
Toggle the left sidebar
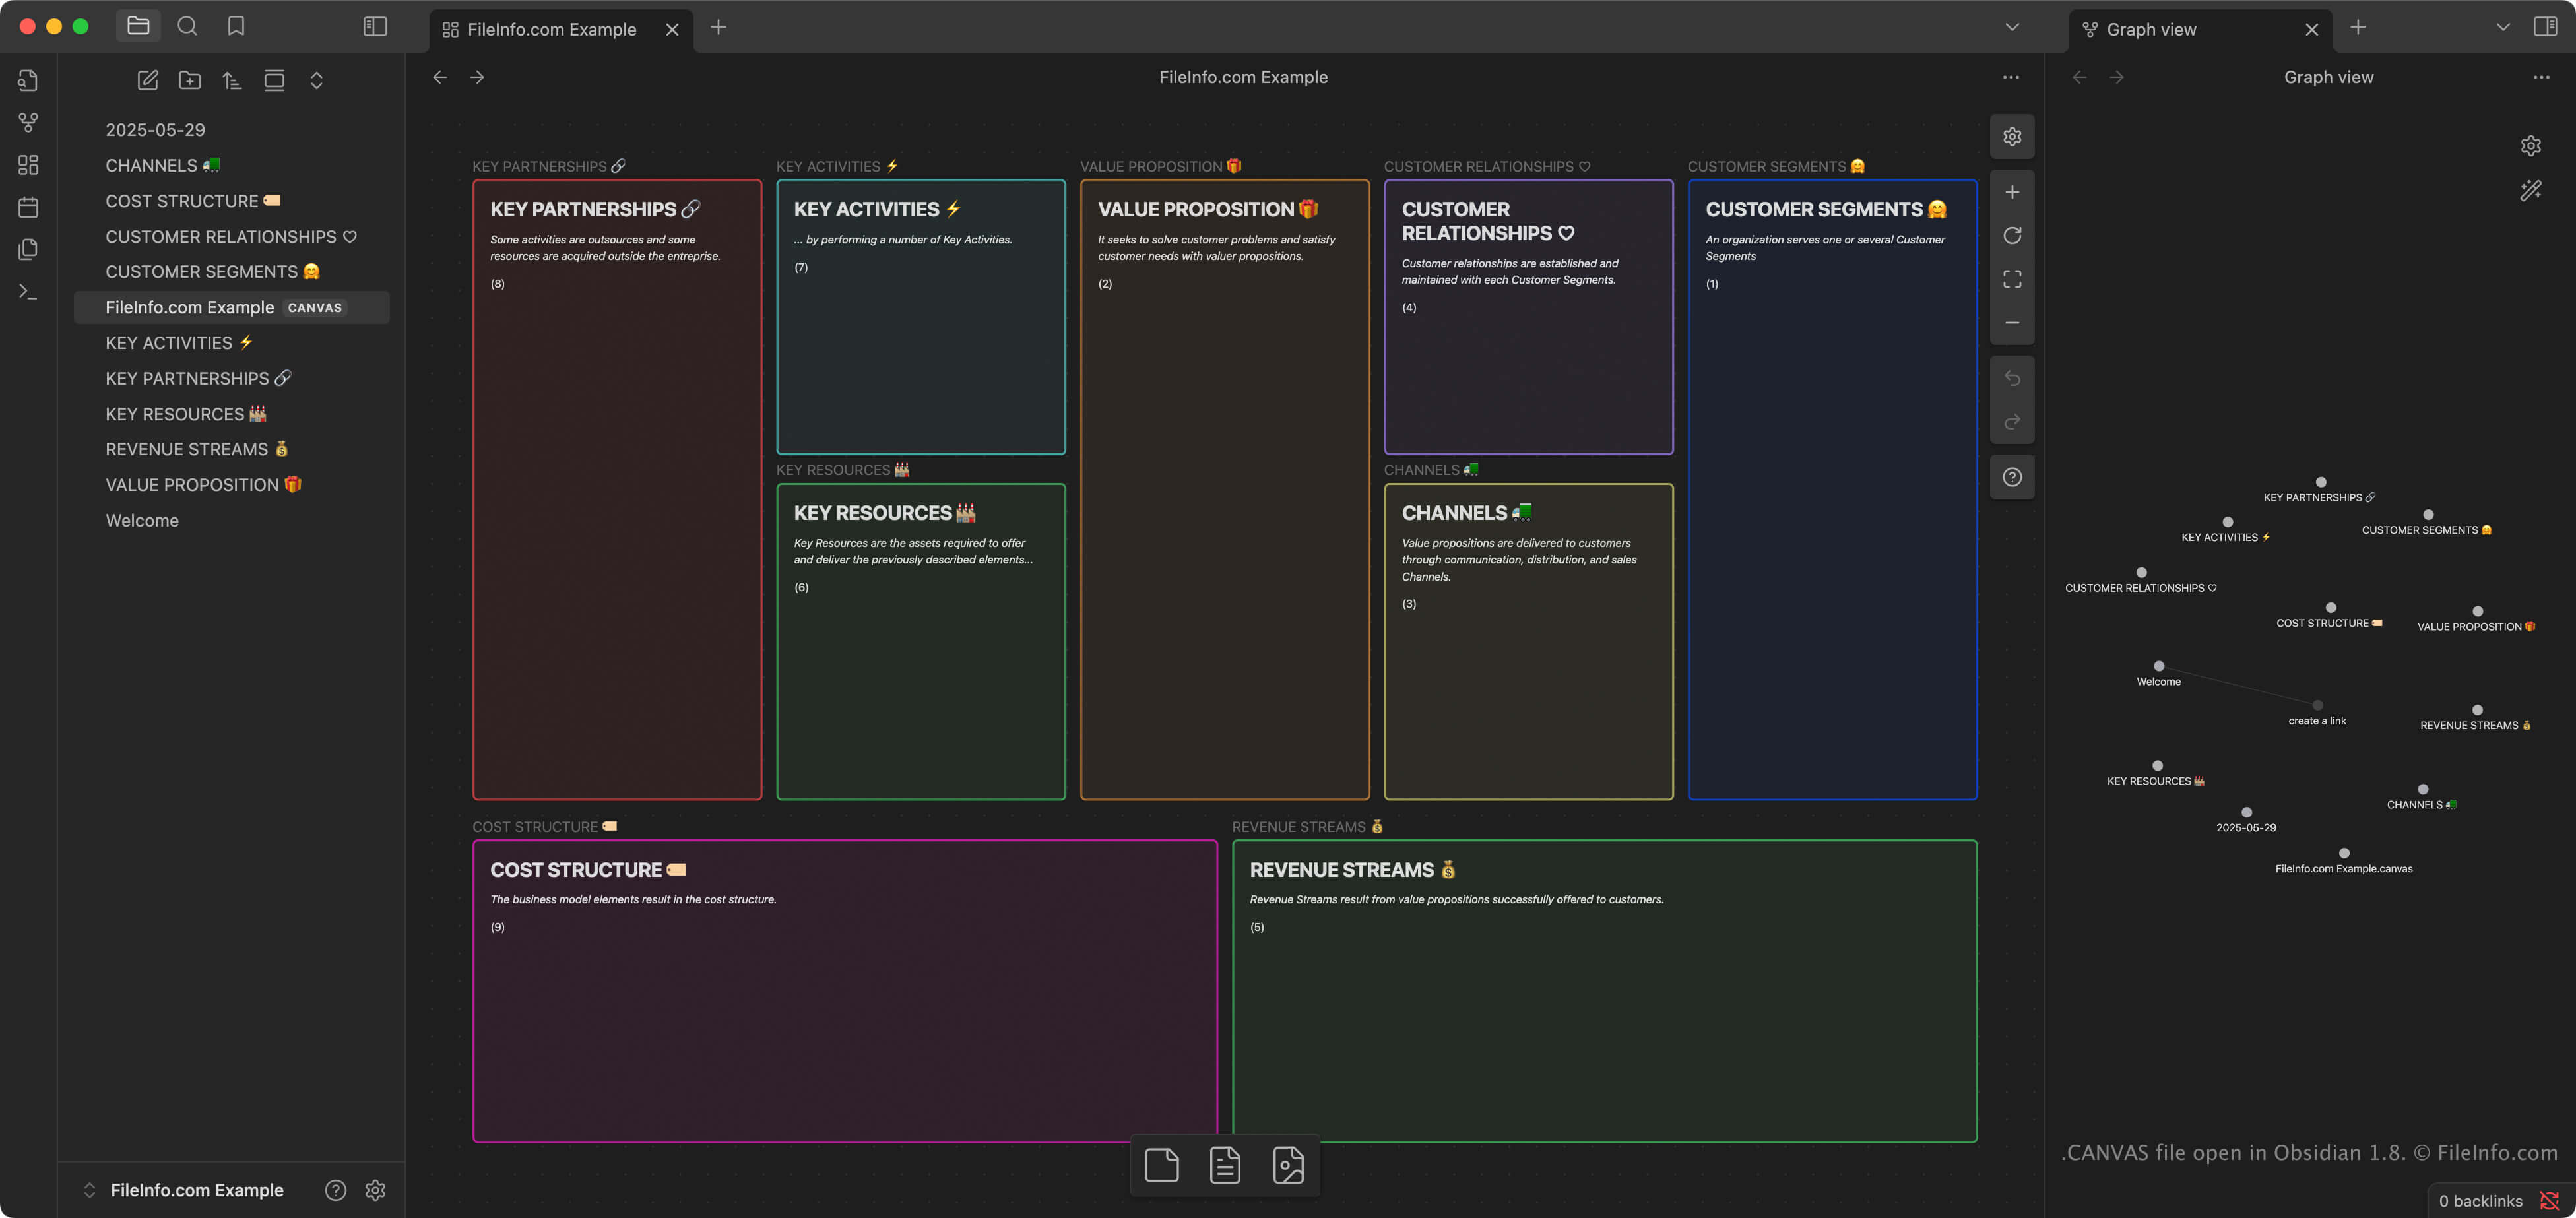point(375,27)
